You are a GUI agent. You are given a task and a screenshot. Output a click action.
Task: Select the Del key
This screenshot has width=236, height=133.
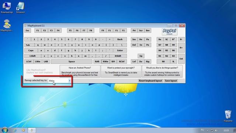(x=134, y=45)
